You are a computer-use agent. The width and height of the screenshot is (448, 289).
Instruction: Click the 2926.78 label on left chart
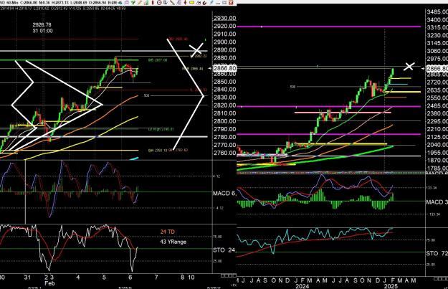tap(42, 25)
